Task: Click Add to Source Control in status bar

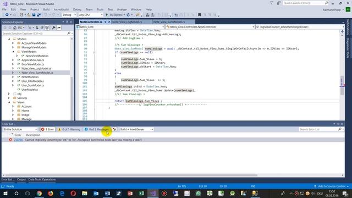Action: tap(331, 186)
